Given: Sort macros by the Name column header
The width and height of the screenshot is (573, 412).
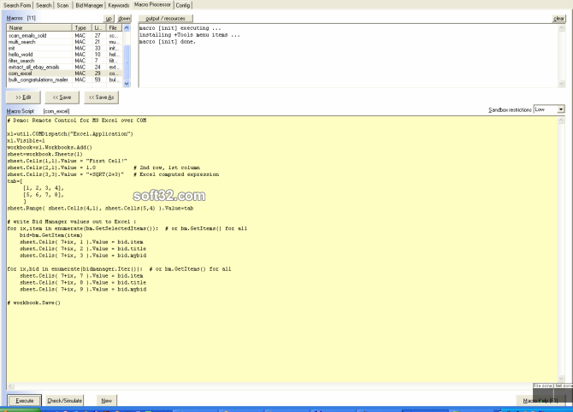Looking at the screenshot, I should (x=39, y=27).
